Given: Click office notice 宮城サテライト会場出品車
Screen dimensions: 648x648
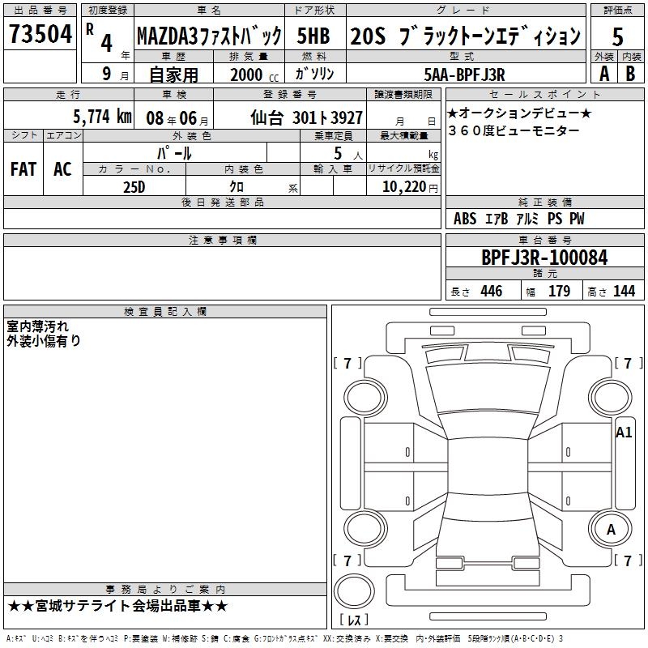Looking at the screenshot, I should pyautogui.click(x=117, y=606).
